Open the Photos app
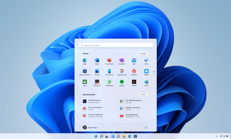Screen dimensions: 231x139 point(97,72)
